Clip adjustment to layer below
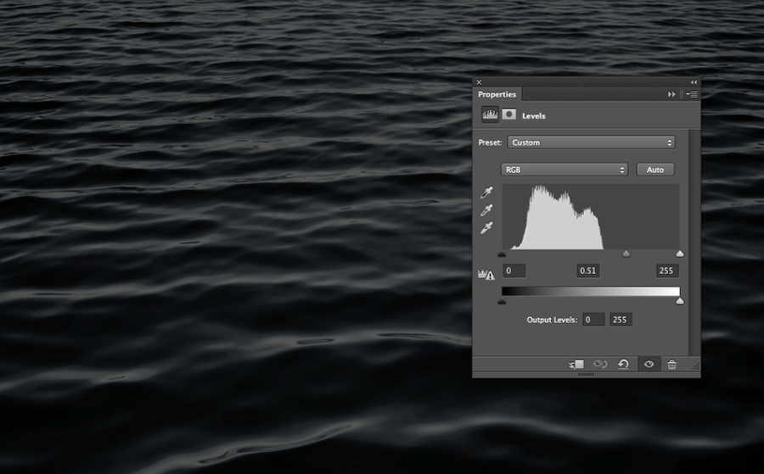Viewport: 764px width, 474px height. coord(576,364)
